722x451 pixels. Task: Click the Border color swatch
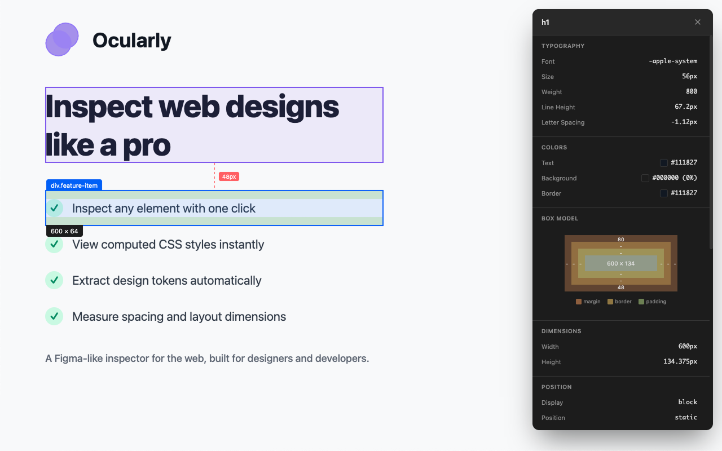663,193
